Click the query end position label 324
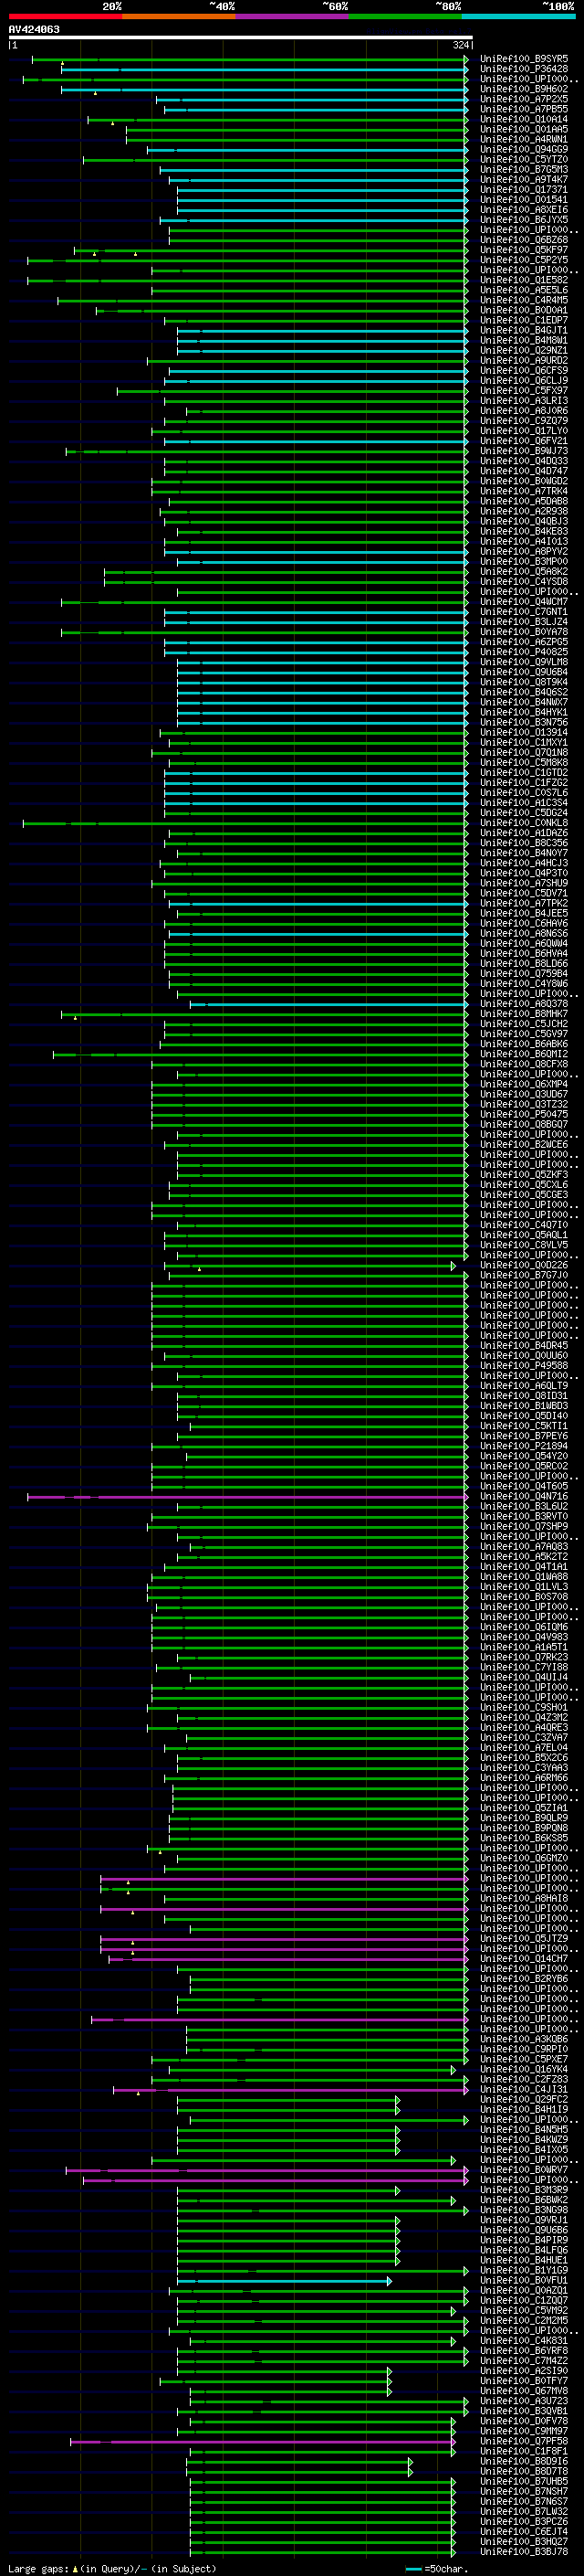Viewport: 584px width, 2576px height. pyautogui.click(x=460, y=45)
